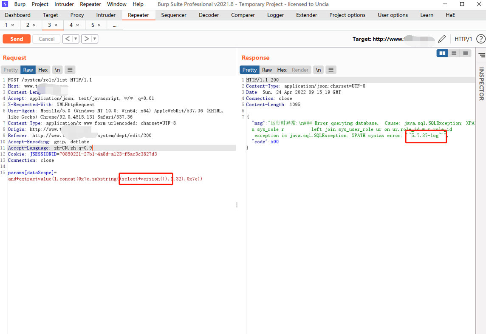Switch request view to Raw
Image resolution: width=486 pixels, height=334 pixels.
(28, 70)
